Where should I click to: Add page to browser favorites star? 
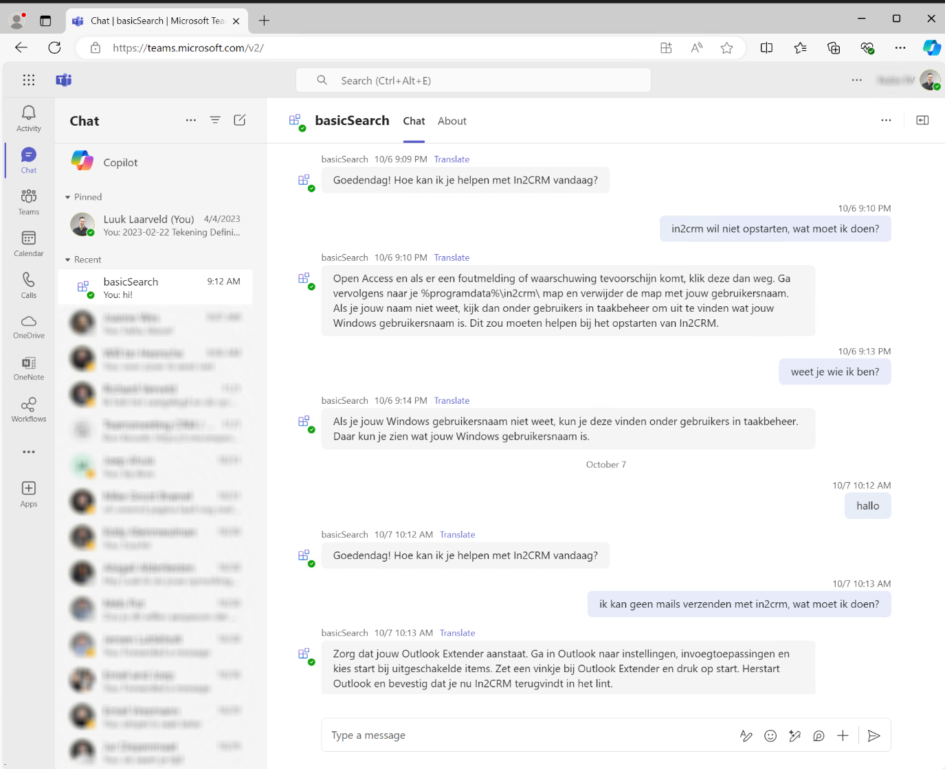[726, 47]
